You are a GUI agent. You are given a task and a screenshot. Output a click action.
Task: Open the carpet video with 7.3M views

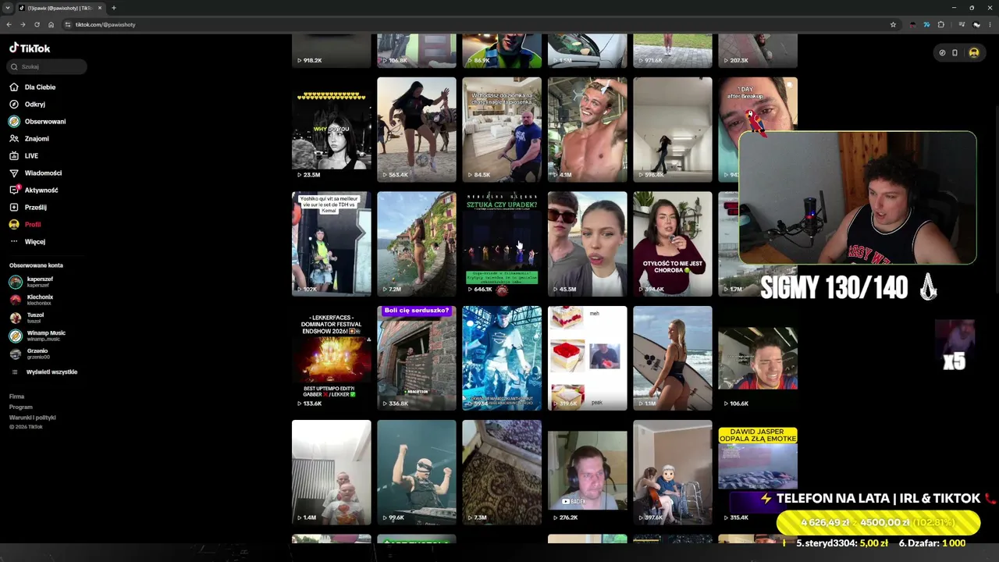[502, 472]
